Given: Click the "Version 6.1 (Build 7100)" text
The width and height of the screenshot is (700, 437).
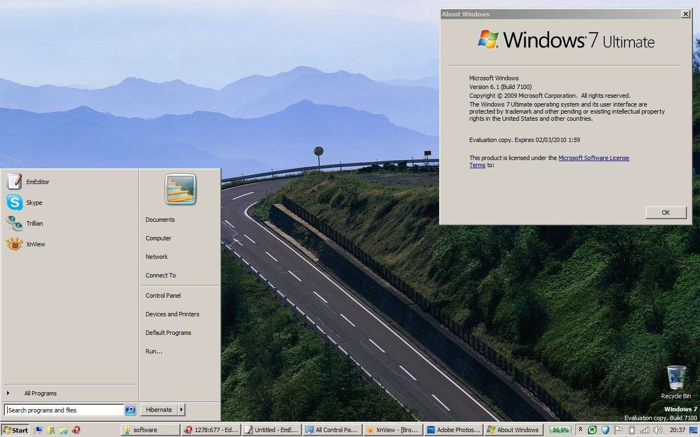Looking at the screenshot, I should (500, 87).
